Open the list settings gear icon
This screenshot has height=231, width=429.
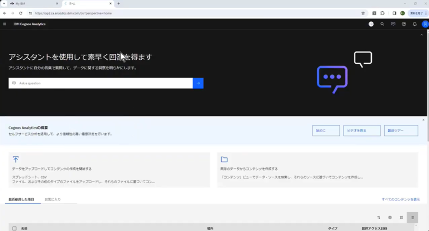tap(390, 217)
